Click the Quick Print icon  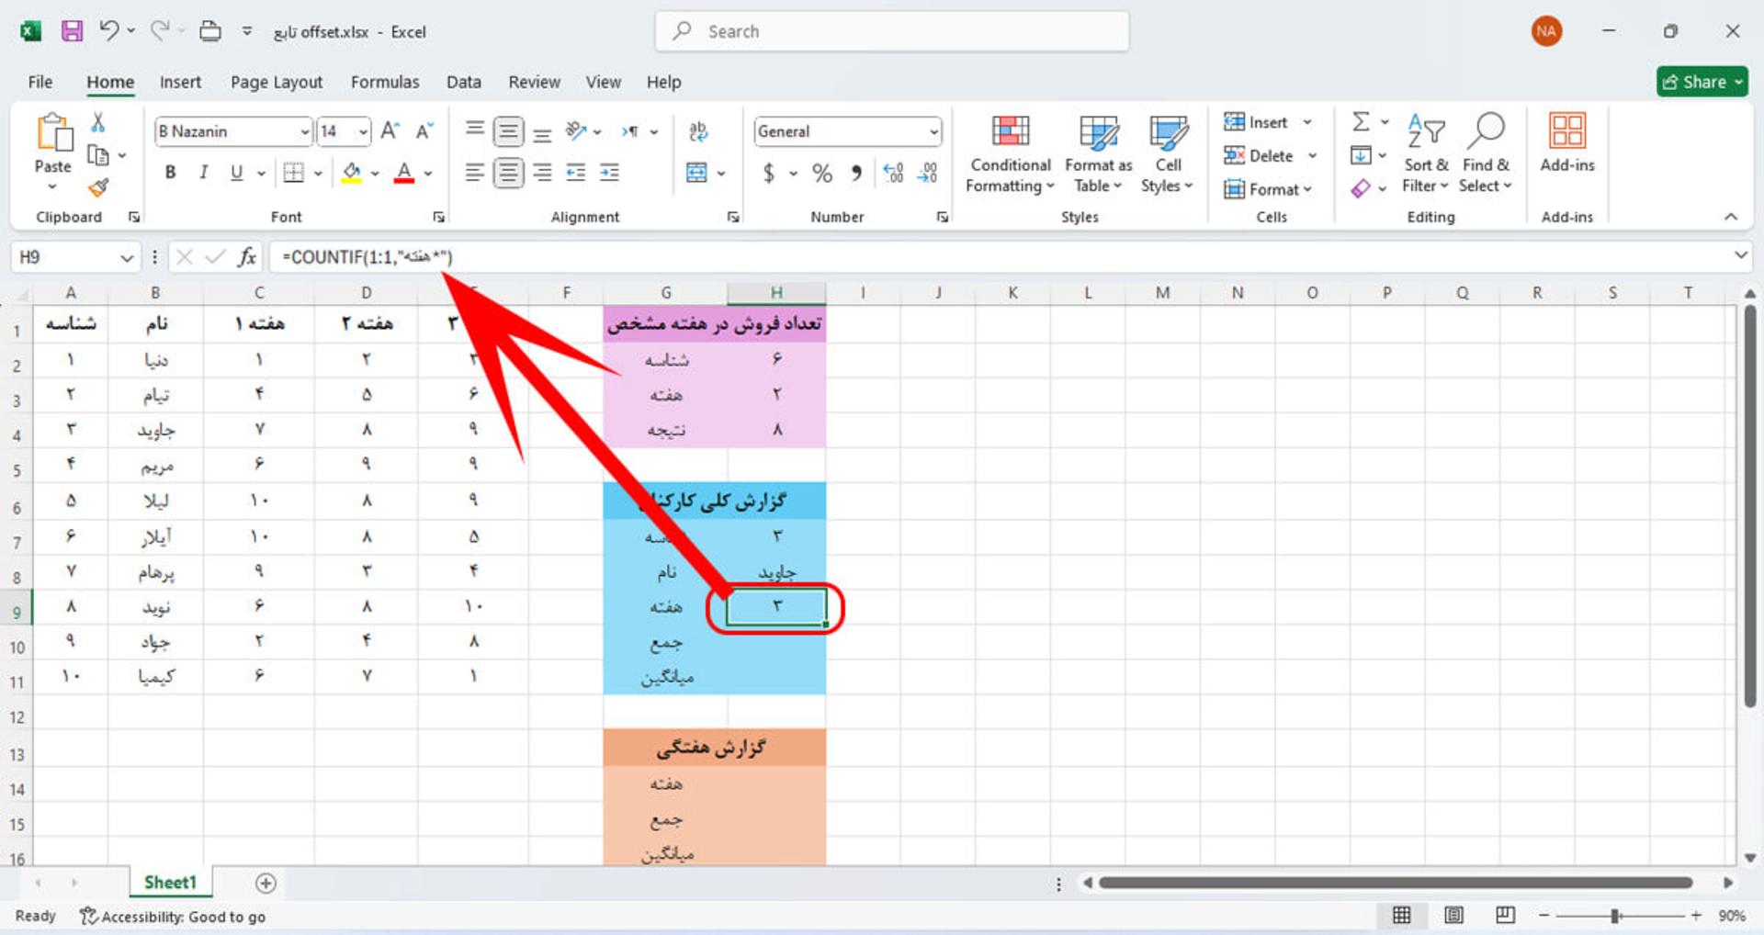(x=210, y=31)
